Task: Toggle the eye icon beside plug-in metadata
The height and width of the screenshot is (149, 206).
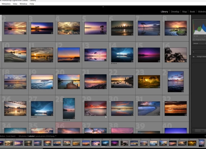Action: coord(194,57)
